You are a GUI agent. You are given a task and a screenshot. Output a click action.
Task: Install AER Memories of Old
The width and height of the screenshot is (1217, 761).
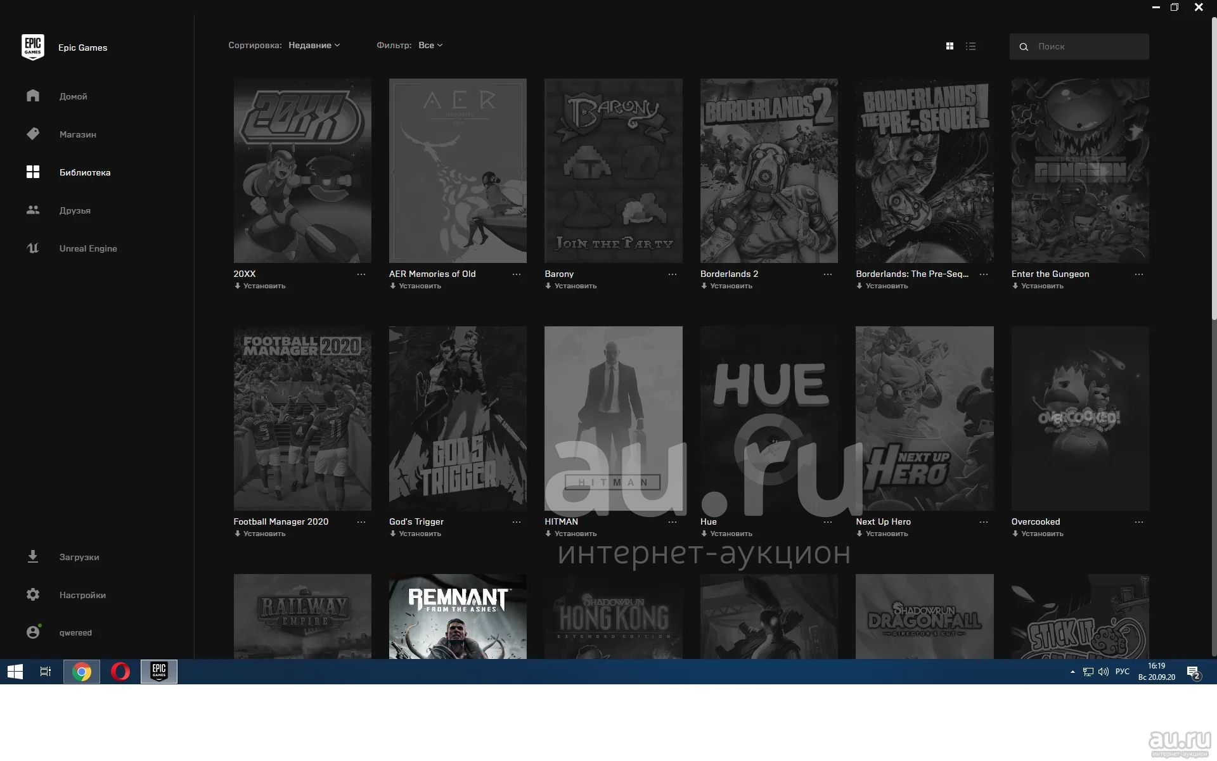point(415,286)
